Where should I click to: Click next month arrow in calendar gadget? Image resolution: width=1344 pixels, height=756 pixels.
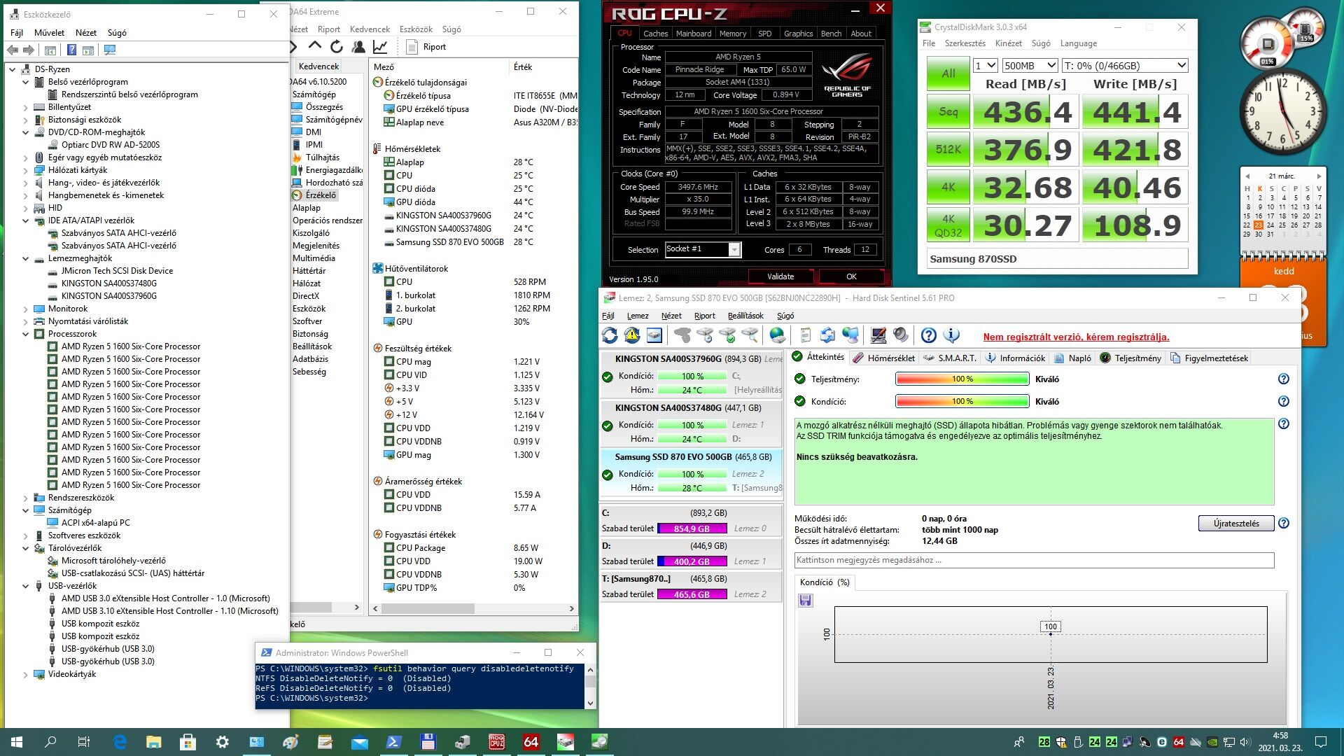1319,176
